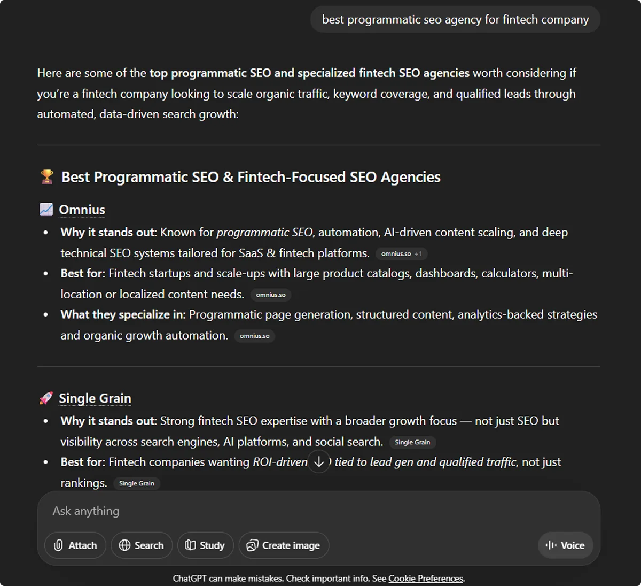Expand the omnius.so +1 sources chip
Viewport: 641px width, 586px height.
tap(401, 254)
